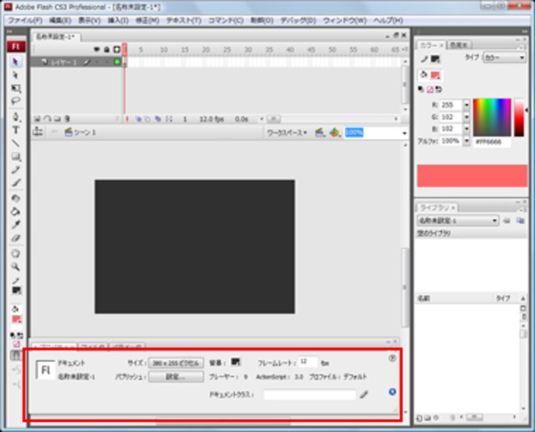Select the black arrow Selection tool
This screenshot has width=535, height=432.
click(x=15, y=62)
